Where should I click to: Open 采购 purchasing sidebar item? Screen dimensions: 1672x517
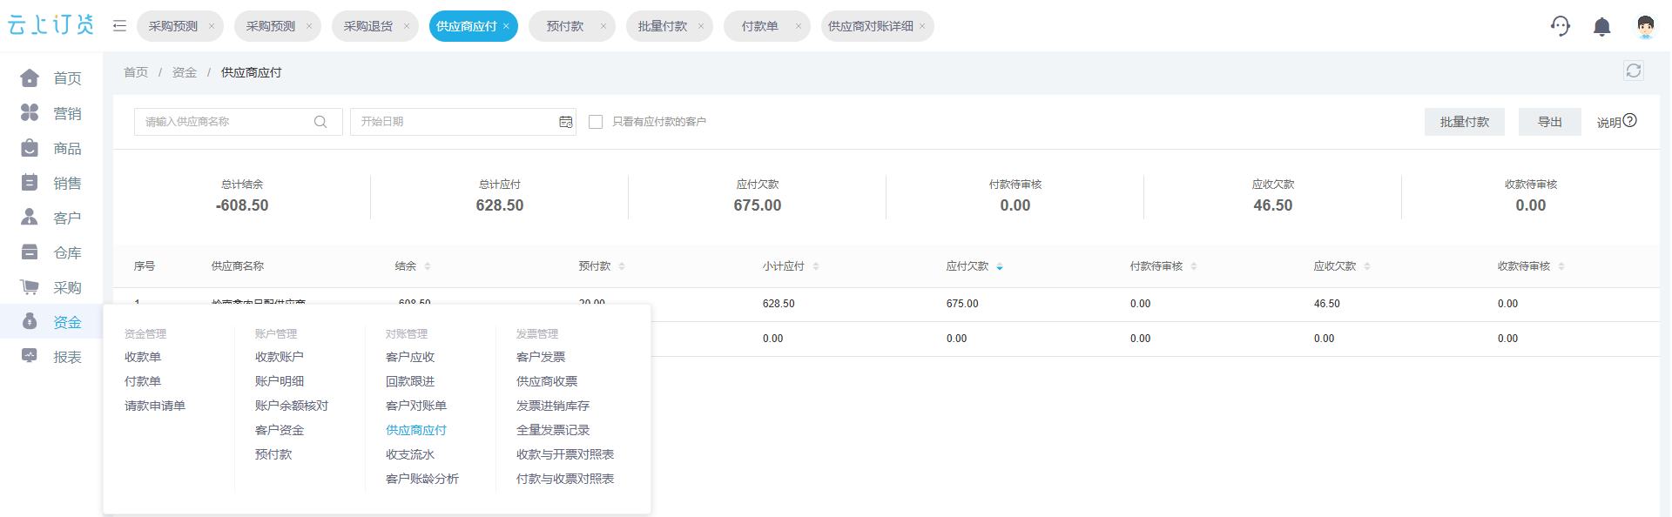coord(51,287)
